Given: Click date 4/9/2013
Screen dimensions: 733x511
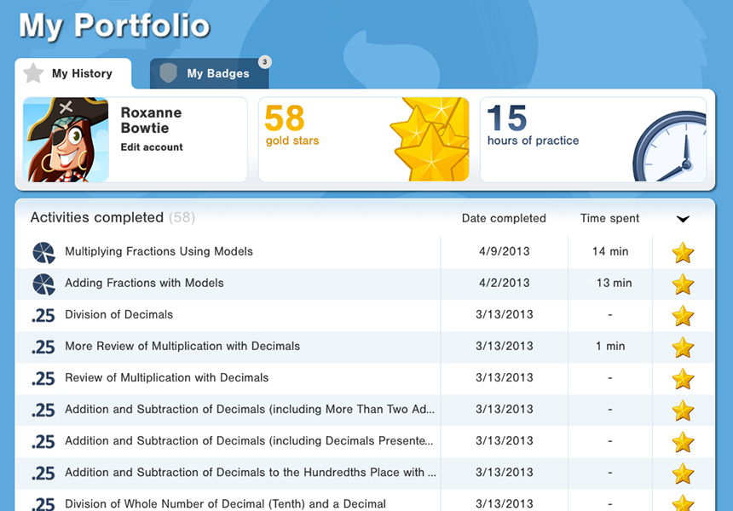Looking at the screenshot, I should [504, 251].
